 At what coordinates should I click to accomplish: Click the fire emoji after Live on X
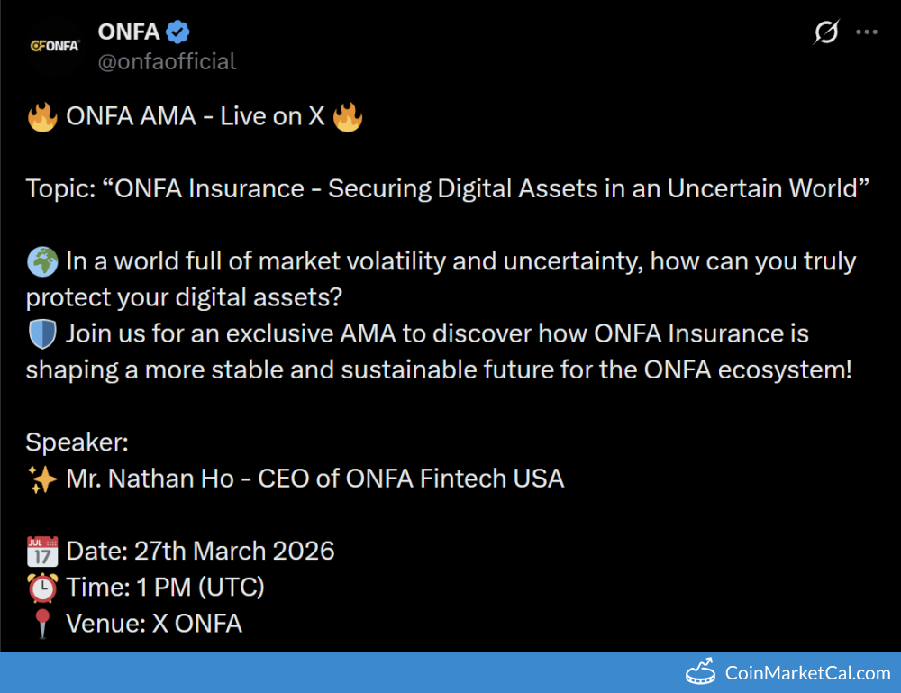click(348, 117)
